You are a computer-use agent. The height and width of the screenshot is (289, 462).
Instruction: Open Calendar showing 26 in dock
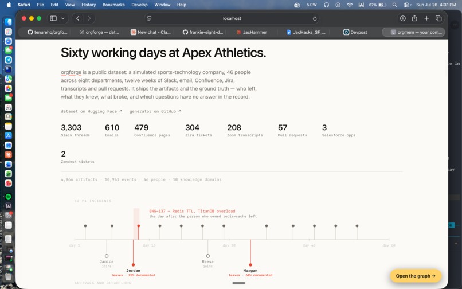(x=8, y=107)
